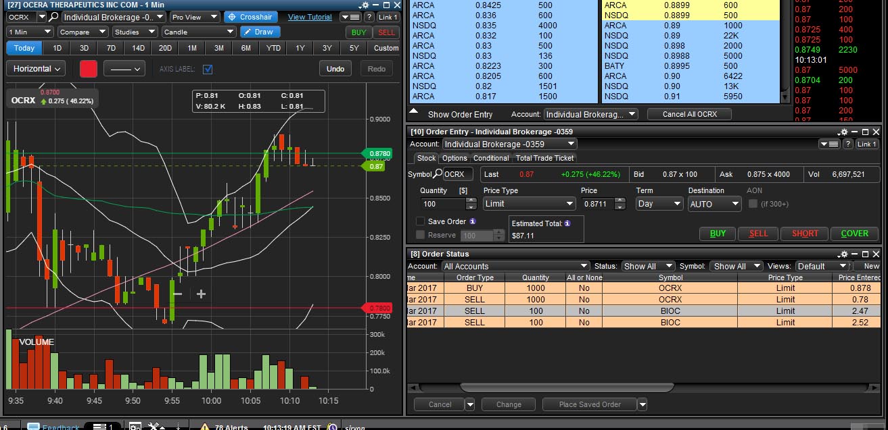The width and height of the screenshot is (888, 430).
Task: Toggle the Axis Label checkbox
Action: coord(208,69)
